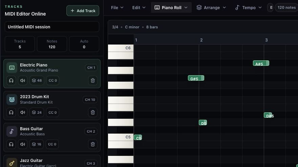
Task: Open the File menu
Action: tap(117, 7)
